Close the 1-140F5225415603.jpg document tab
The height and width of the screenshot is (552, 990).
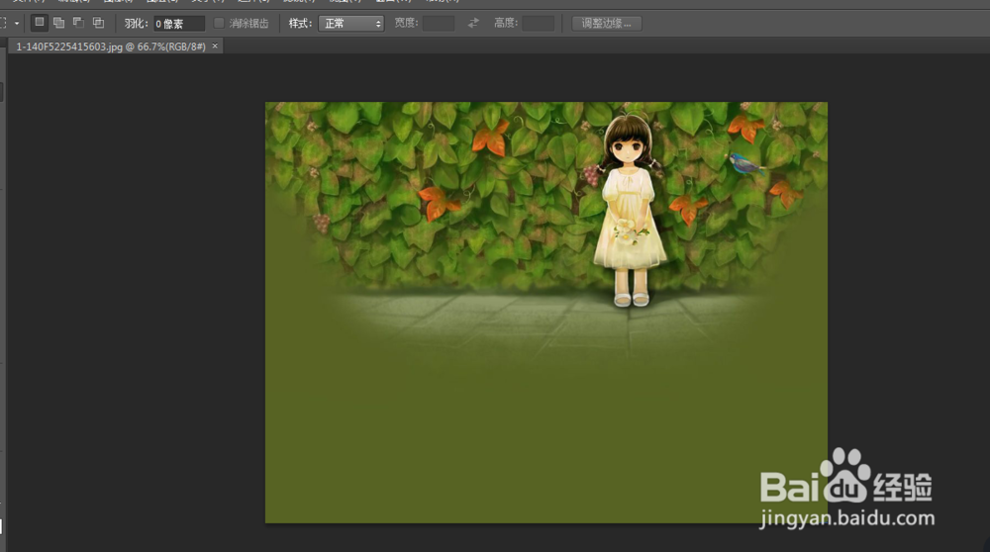[215, 46]
